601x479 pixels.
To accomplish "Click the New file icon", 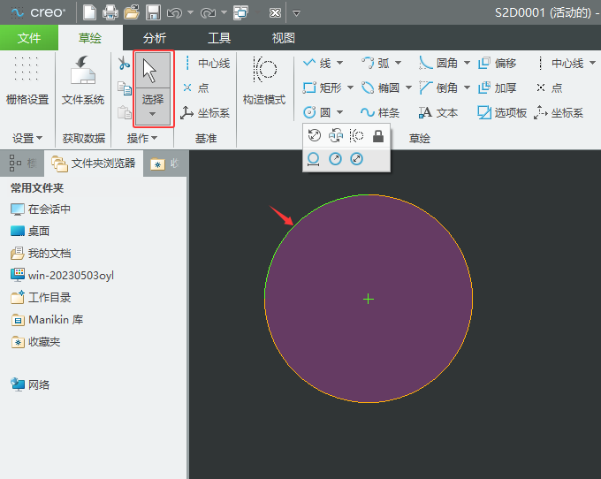I will pyautogui.click(x=89, y=12).
